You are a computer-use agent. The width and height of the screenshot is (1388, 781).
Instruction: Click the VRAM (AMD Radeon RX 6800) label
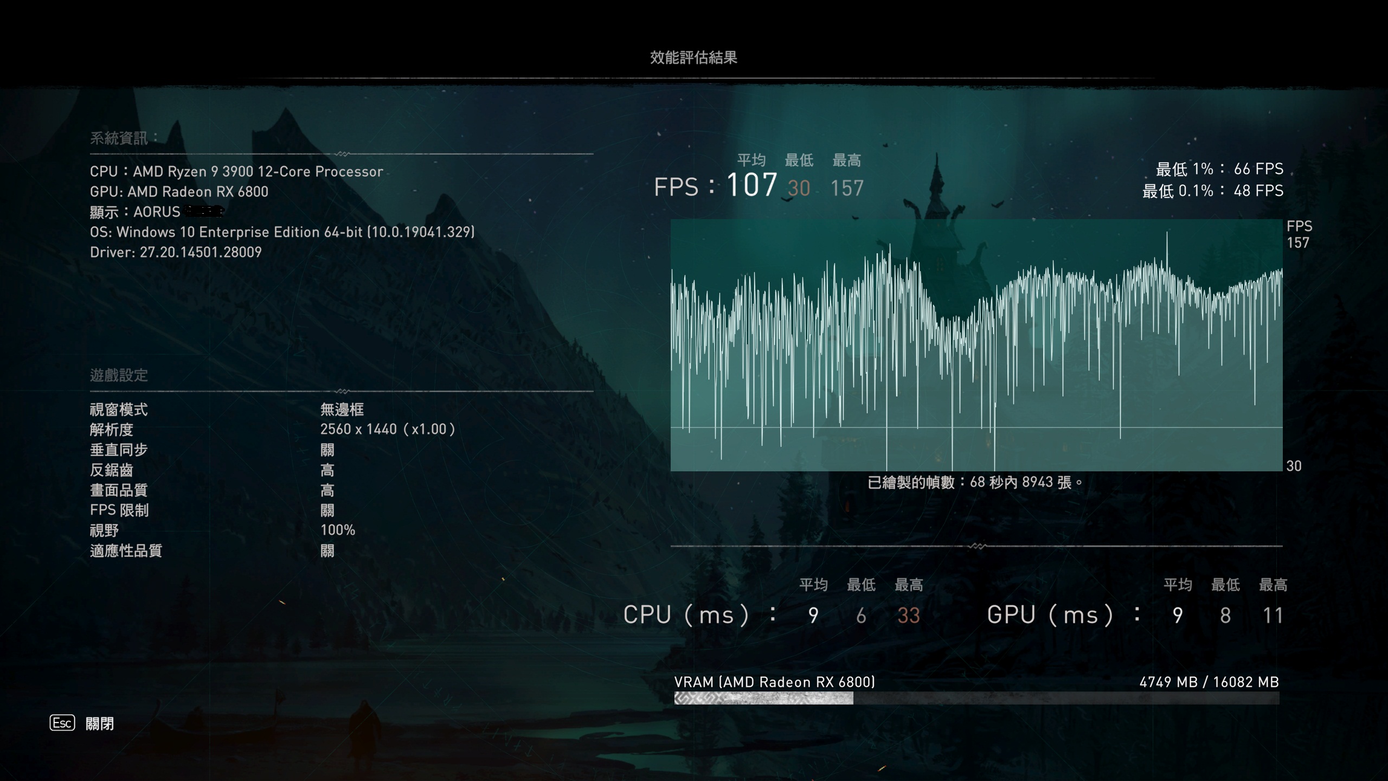[775, 682]
